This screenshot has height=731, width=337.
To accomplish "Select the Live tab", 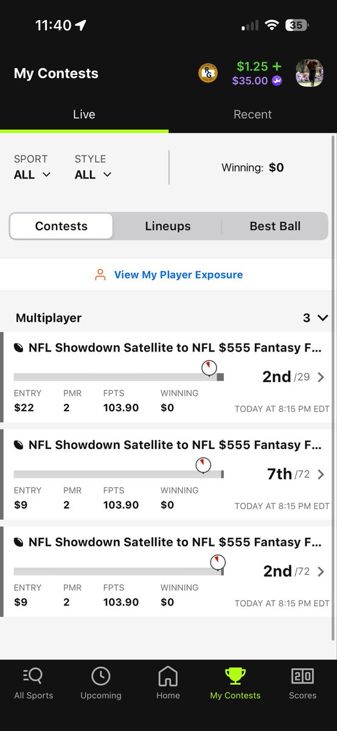I will [84, 115].
